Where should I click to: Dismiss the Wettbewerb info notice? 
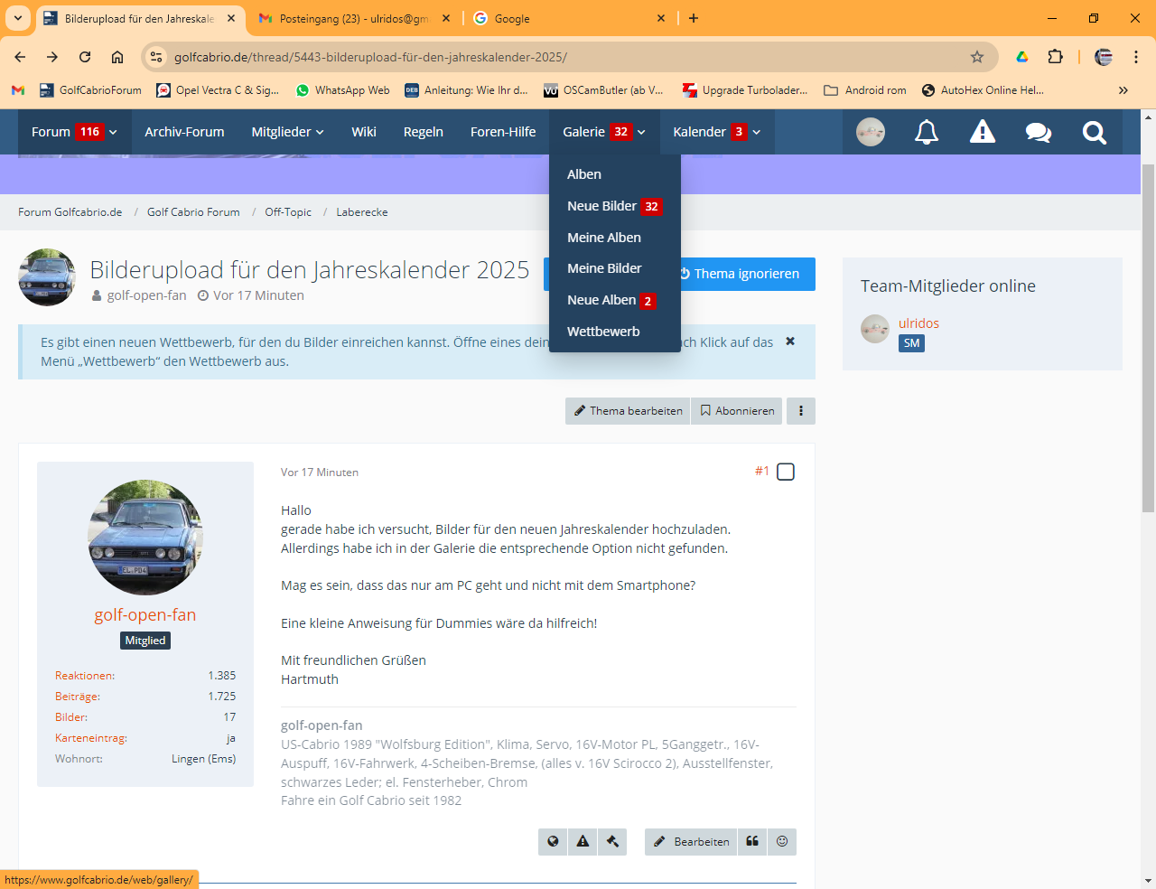point(790,342)
